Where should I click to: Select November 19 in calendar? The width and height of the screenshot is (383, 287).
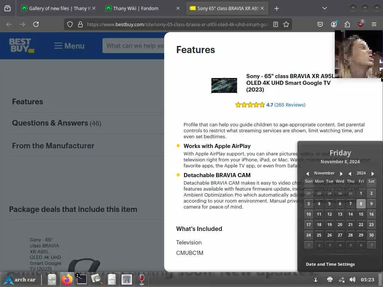(x=330, y=225)
